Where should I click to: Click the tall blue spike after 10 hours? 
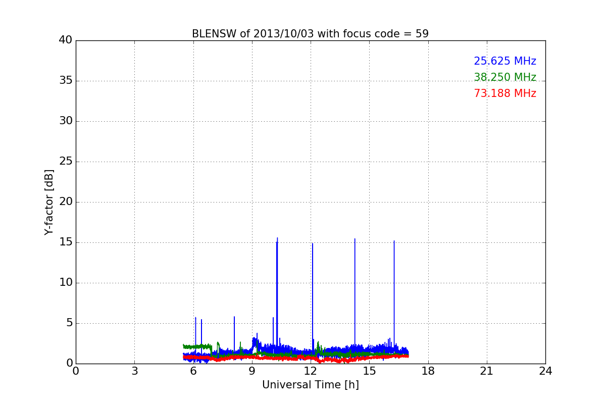[x=277, y=292]
